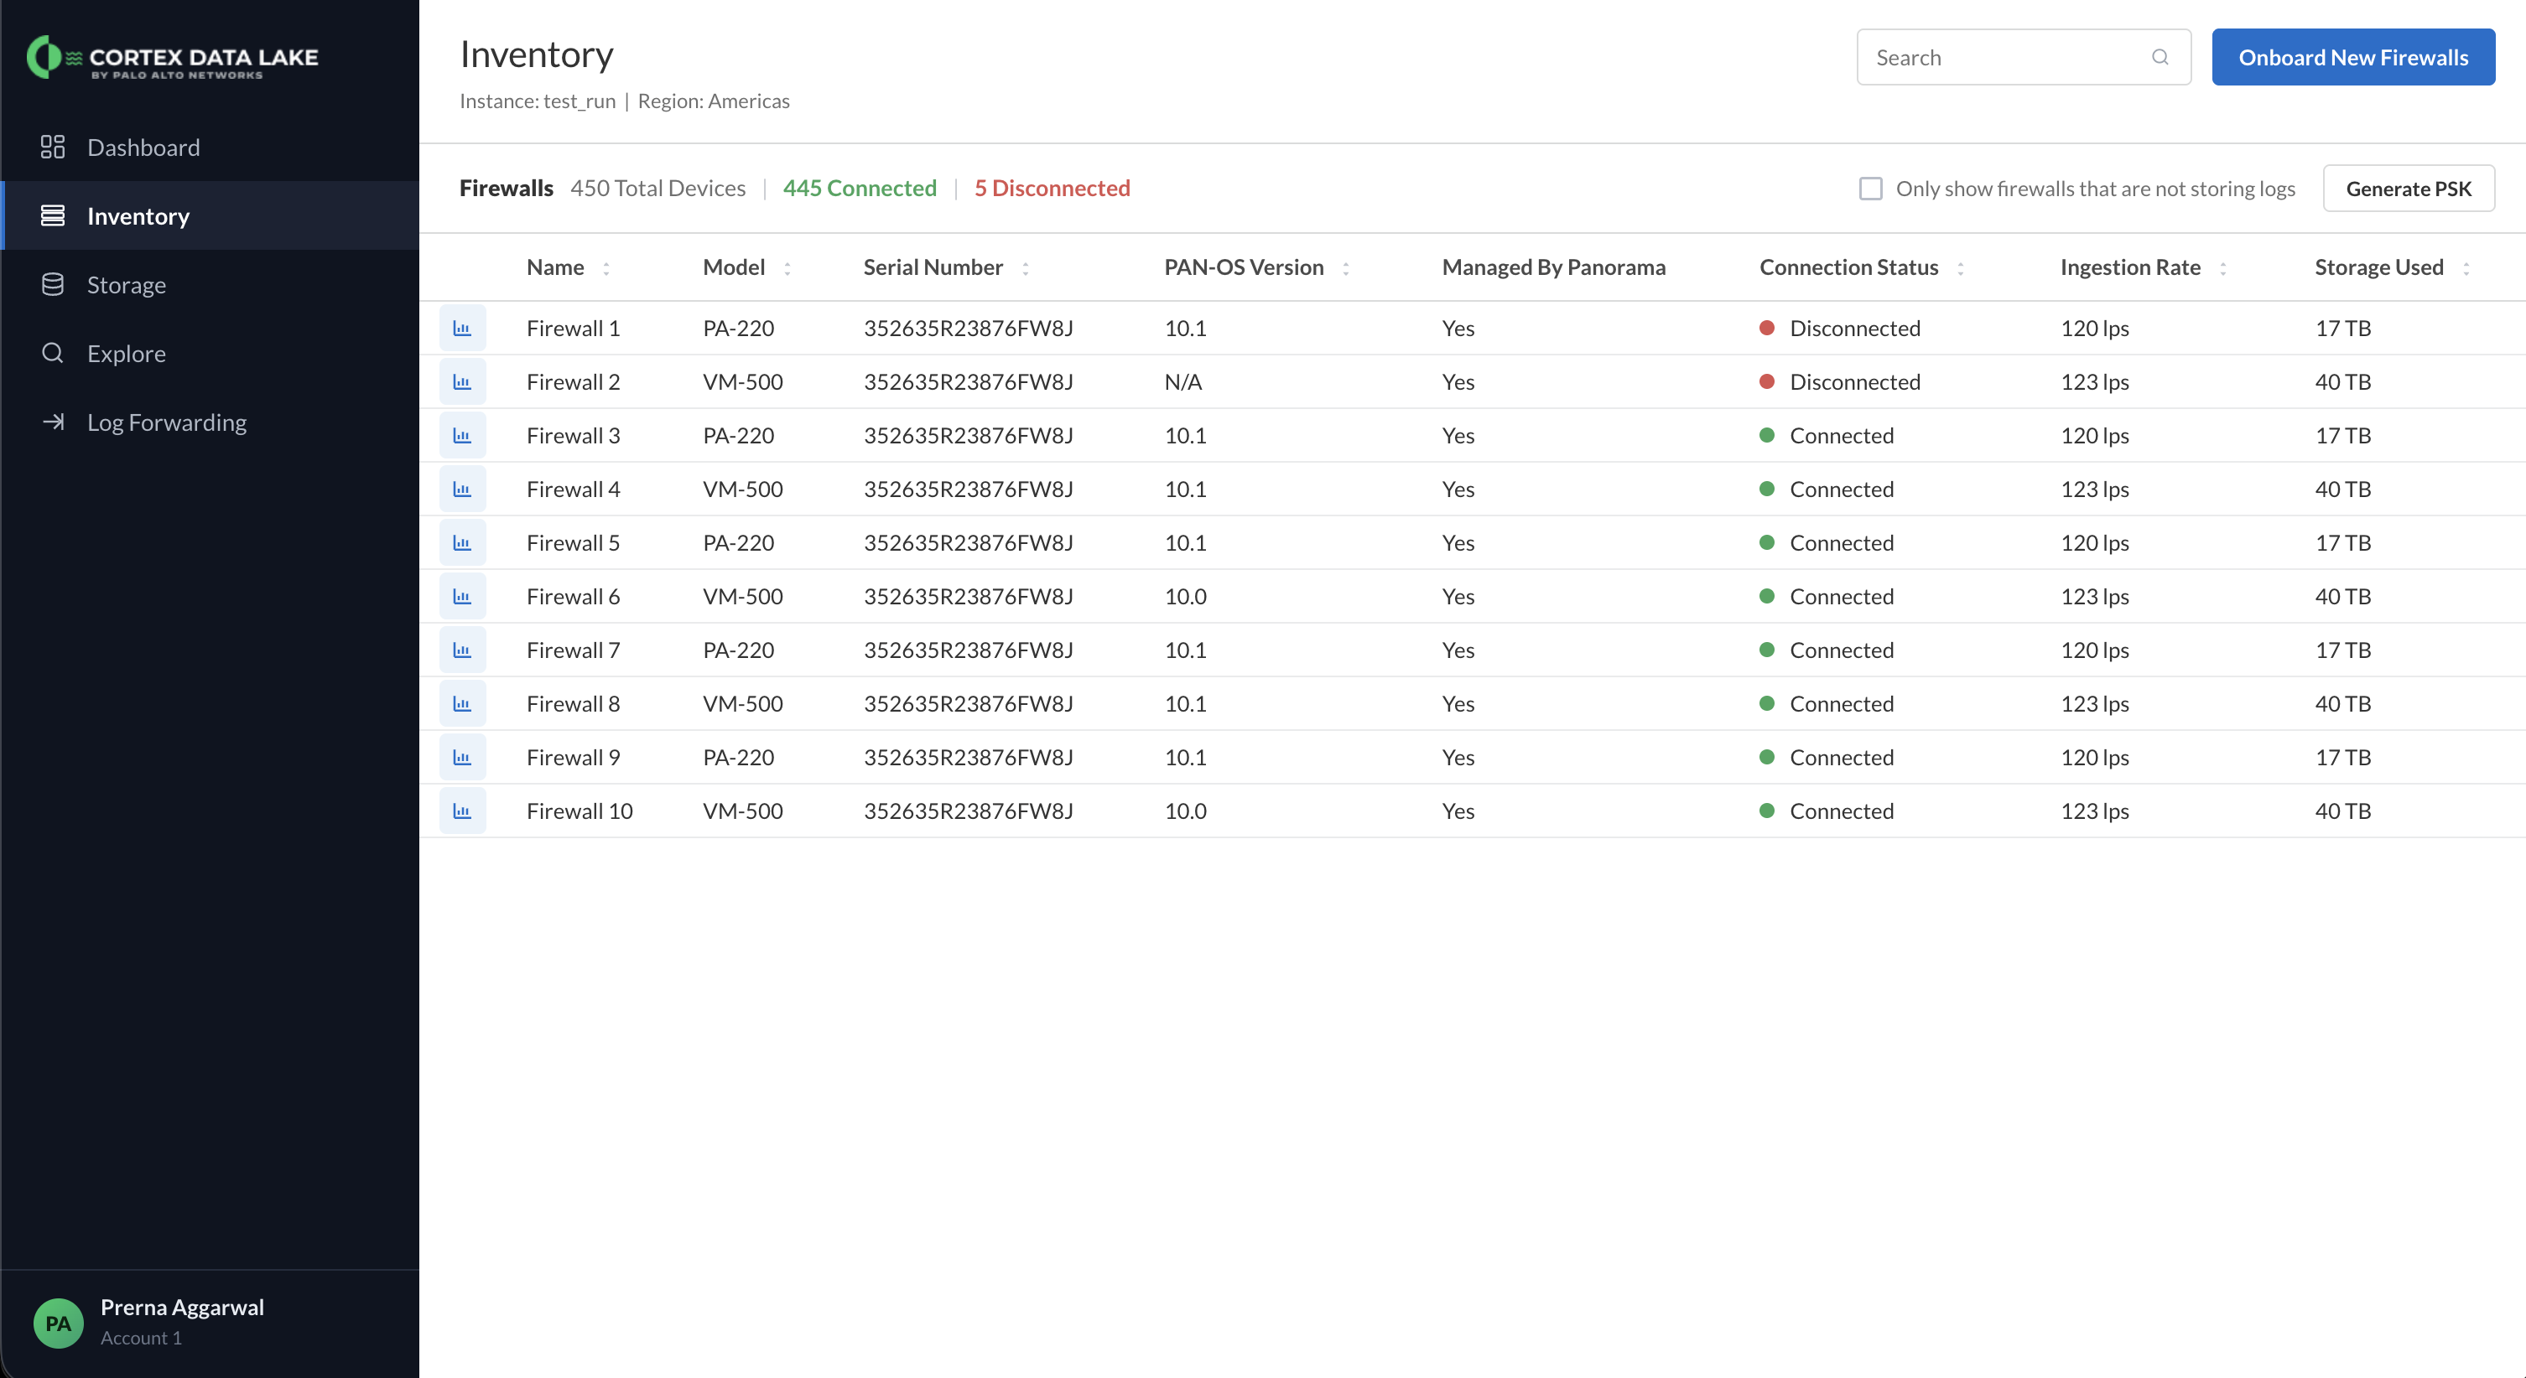2526x1378 pixels.
Task: Open Log Forwarding menu item
Action: (x=210, y=422)
